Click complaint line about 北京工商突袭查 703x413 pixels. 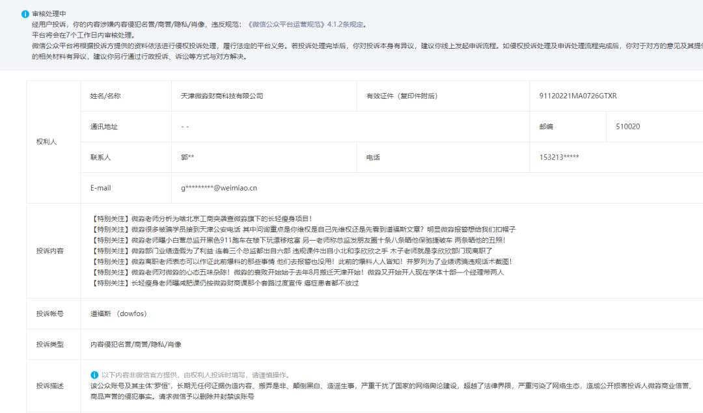coord(201,219)
